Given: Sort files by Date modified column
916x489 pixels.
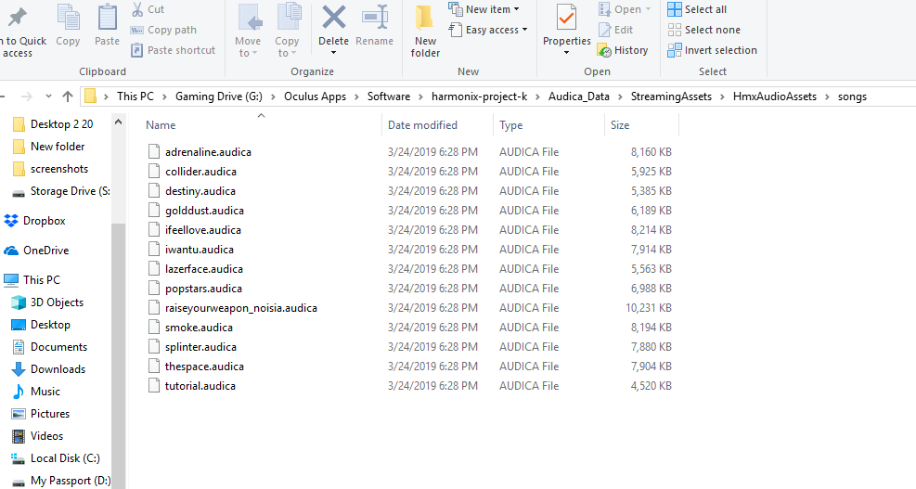Looking at the screenshot, I should coord(422,125).
